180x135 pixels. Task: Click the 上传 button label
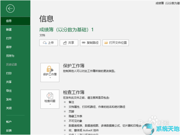[51, 43]
